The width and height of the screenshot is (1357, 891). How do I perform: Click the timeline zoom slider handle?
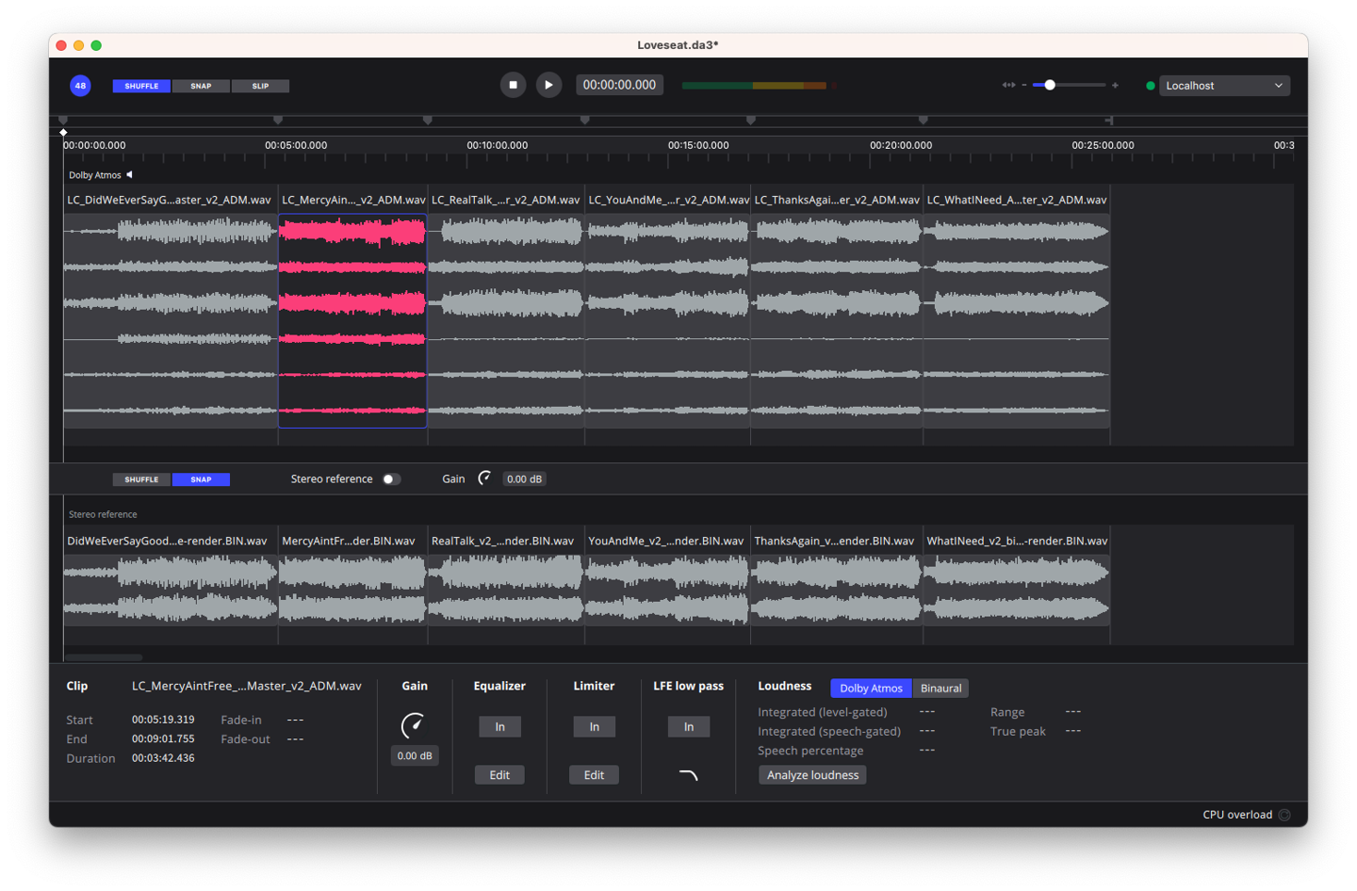1050,86
